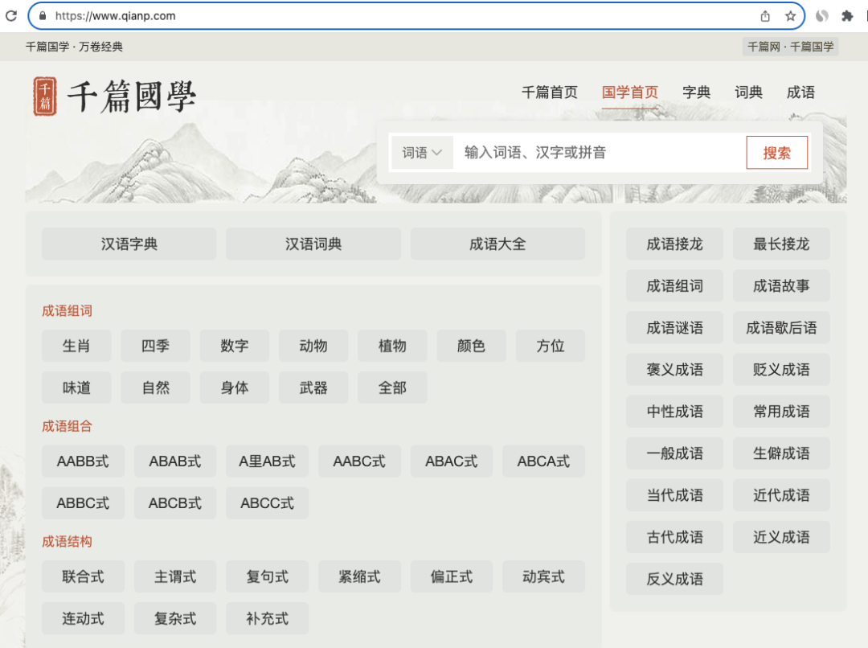Go to the 成语 navigation tab
868x648 pixels.
pos(800,92)
